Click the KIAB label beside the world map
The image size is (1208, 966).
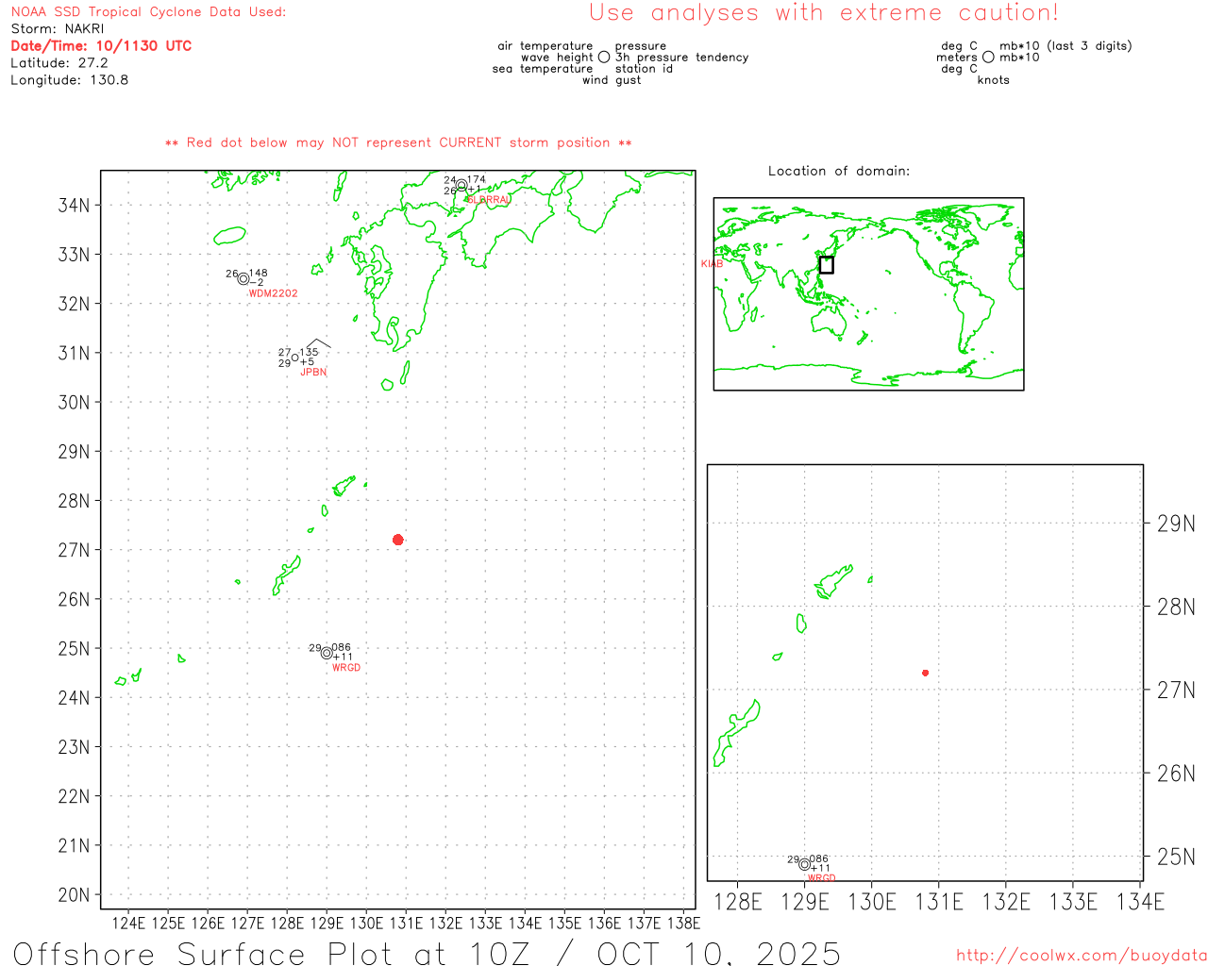point(712,264)
